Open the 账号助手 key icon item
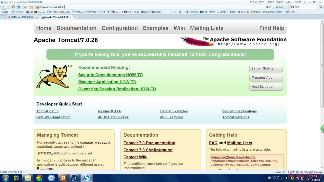Image resolution: width=324 pixels, height=182 pixels. coord(255,12)
